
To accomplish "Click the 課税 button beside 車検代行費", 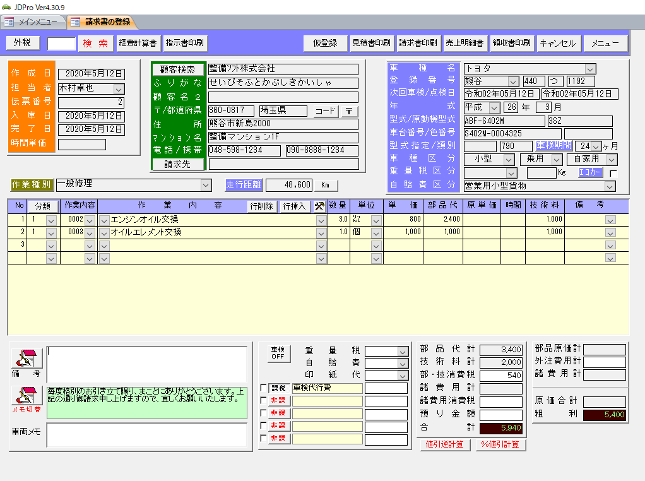I will coord(279,388).
